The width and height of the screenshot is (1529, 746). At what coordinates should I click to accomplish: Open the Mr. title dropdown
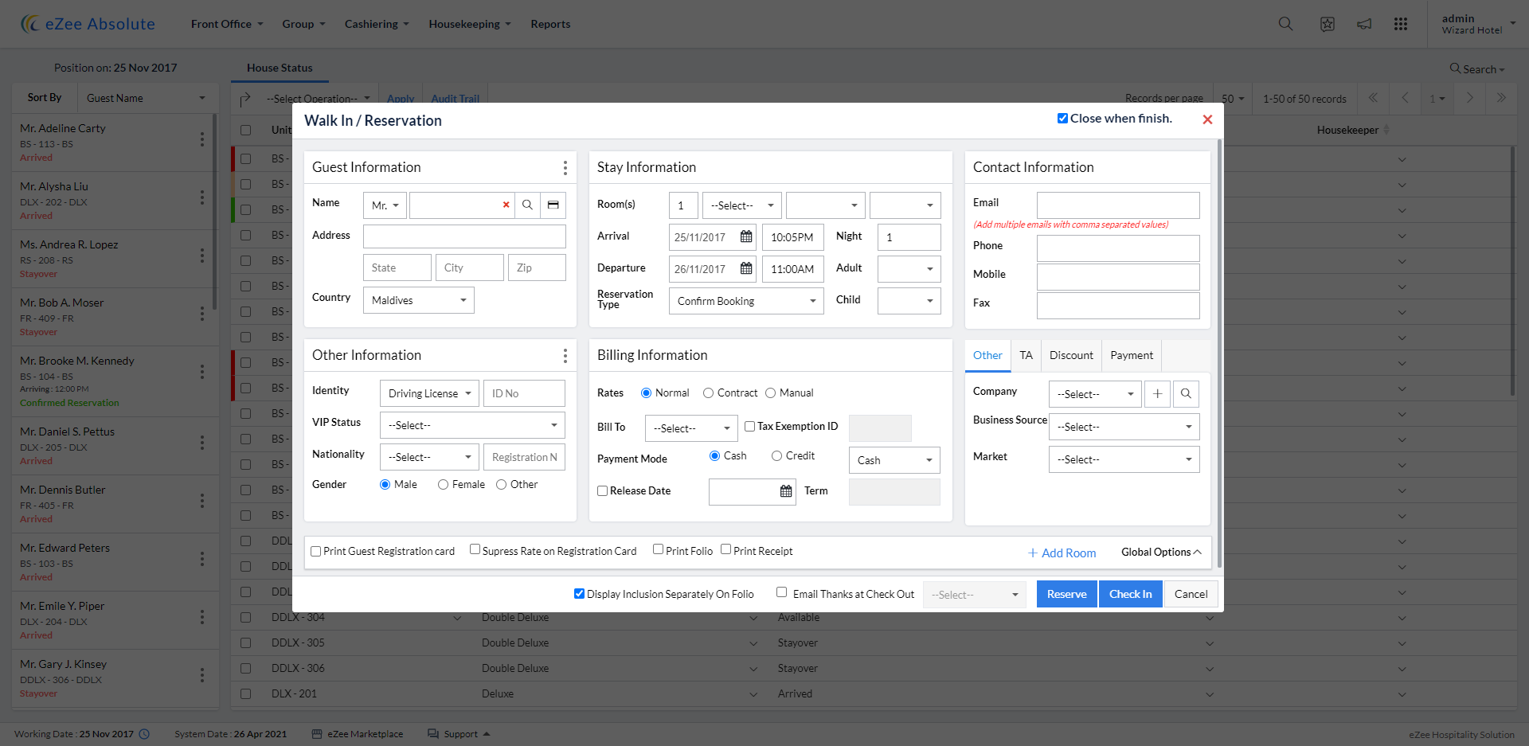[x=385, y=205]
